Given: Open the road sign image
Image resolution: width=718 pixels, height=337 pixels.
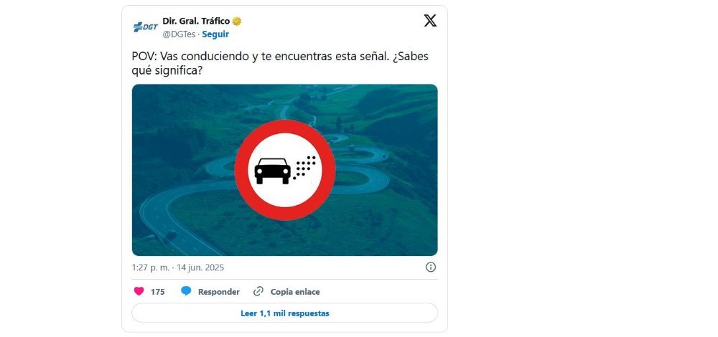Looking at the screenshot, I should [x=284, y=170].
